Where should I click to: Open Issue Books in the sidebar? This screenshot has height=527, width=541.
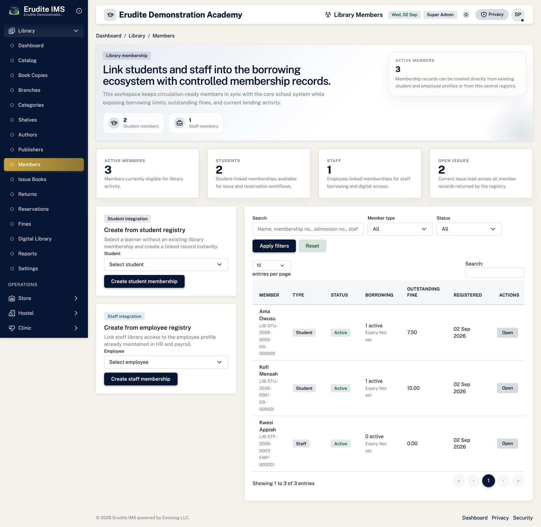click(44, 179)
